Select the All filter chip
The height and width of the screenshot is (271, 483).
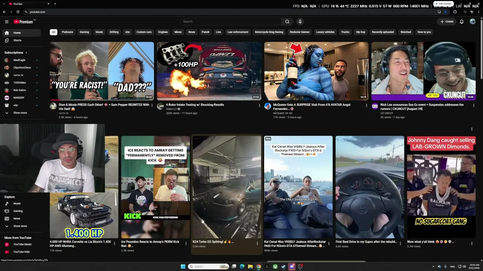tap(54, 32)
